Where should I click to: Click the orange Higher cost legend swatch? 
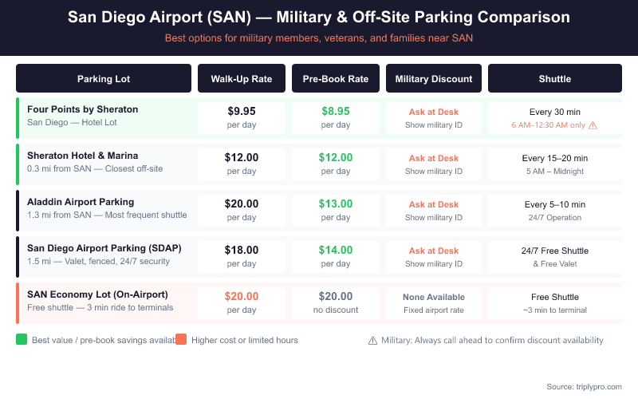pyautogui.click(x=181, y=340)
